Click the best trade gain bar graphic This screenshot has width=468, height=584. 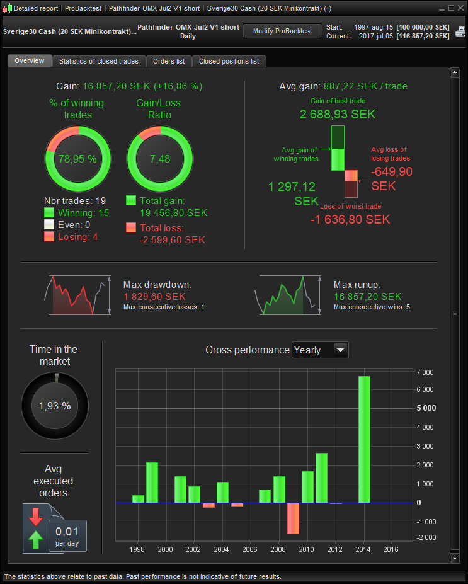338,148
